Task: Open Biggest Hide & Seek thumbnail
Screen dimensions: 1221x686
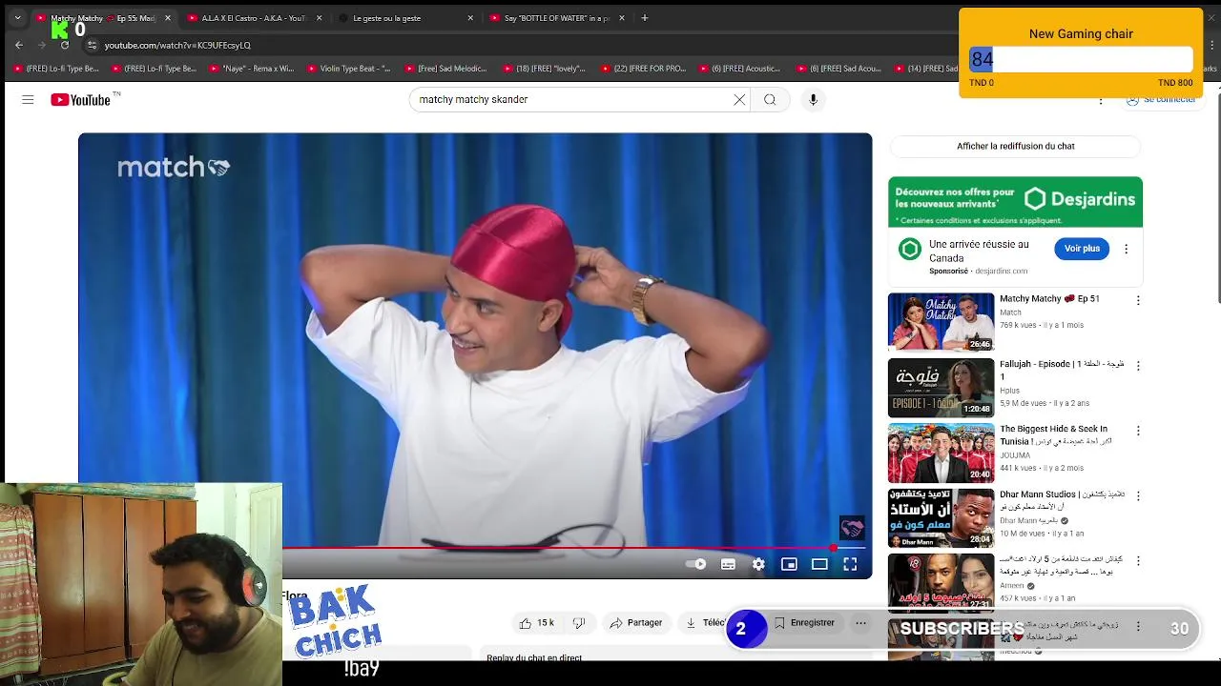Action: click(x=941, y=453)
